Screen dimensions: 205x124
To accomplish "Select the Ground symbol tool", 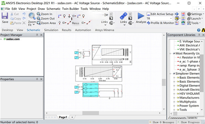I will (x=69, y=16).
